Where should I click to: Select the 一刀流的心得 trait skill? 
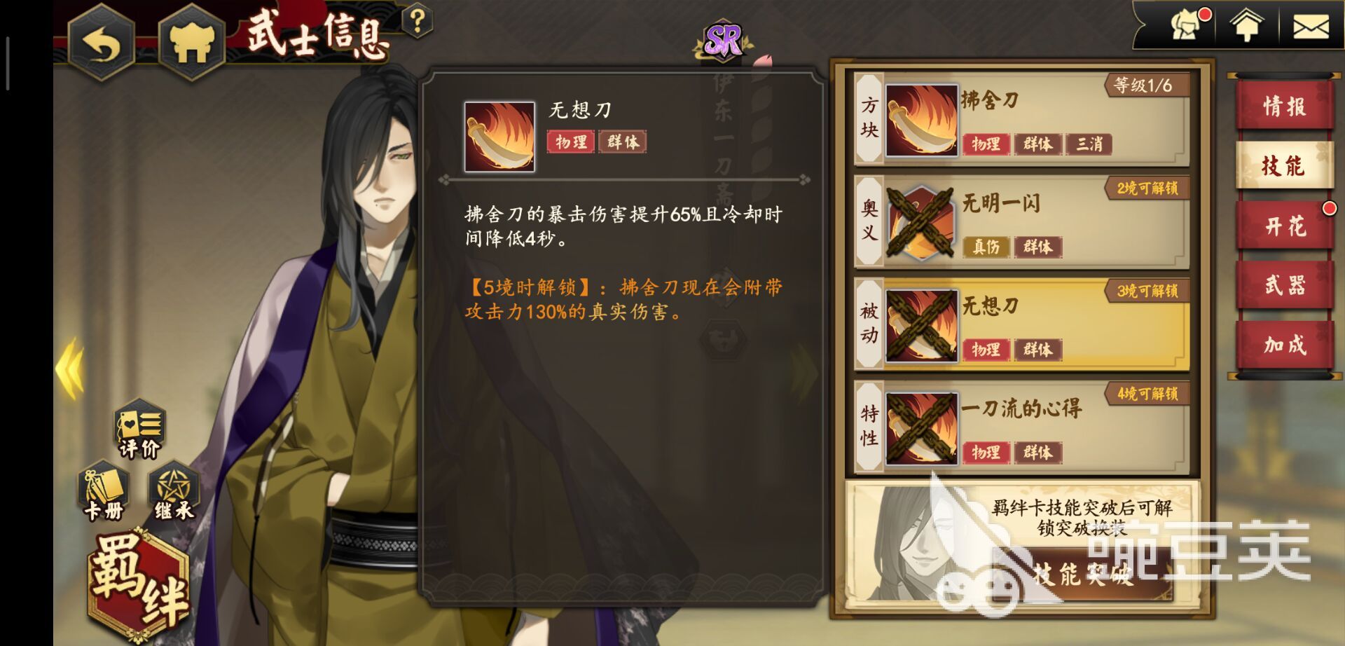click(x=1022, y=427)
